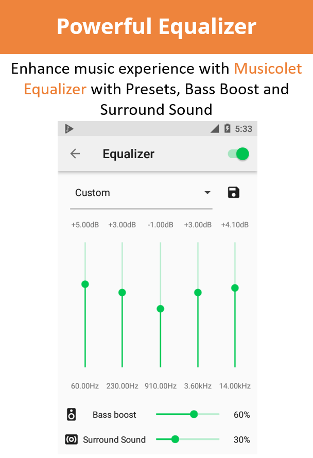Tap the Surround Sound icon

pos(71,439)
